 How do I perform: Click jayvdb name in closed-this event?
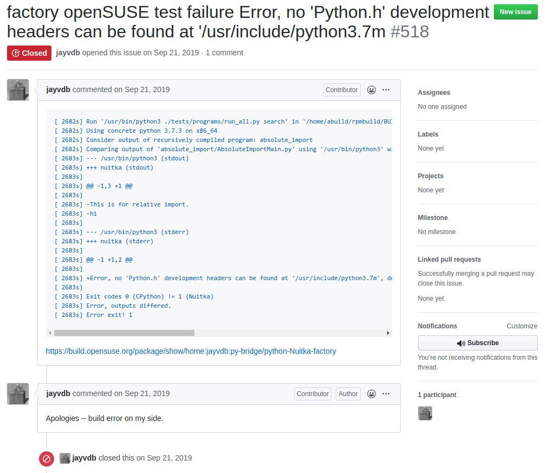(x=84, y=458)
